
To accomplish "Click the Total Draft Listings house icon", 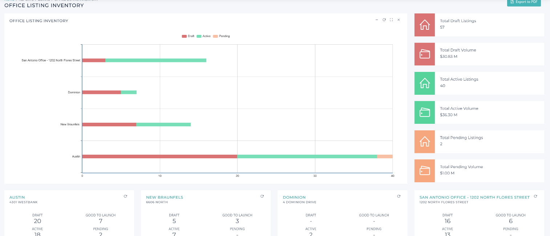I will tap(425, 25).
